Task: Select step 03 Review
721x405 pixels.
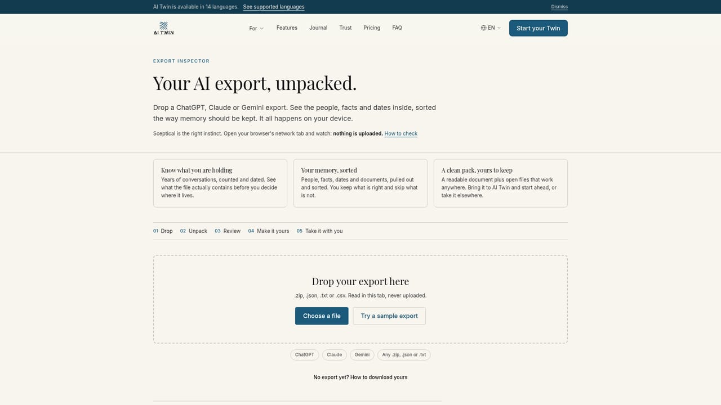Action: click(228, 231)
